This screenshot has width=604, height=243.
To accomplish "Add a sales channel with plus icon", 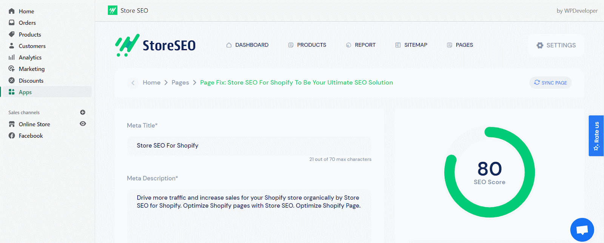I will (83, 112).
